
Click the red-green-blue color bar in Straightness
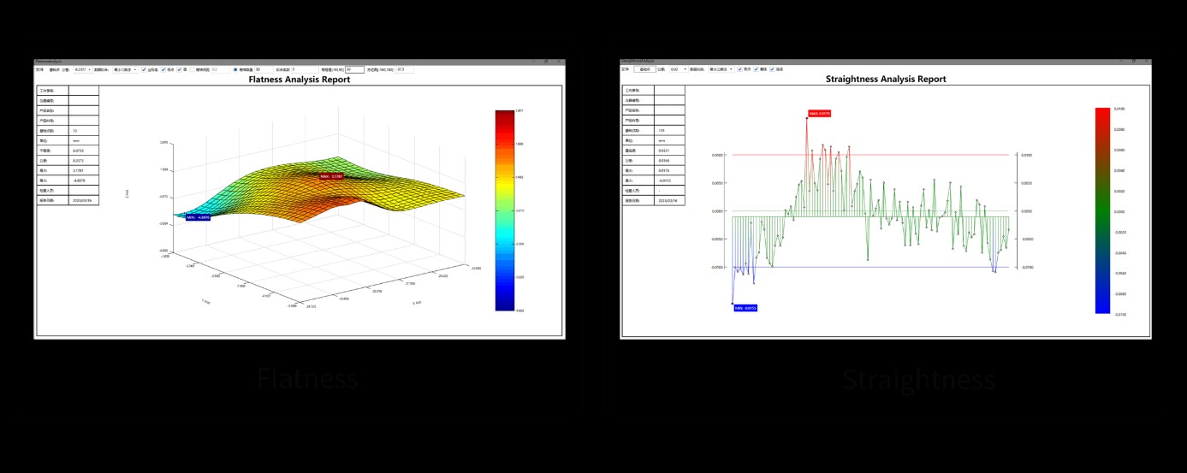coord(1102,210)
